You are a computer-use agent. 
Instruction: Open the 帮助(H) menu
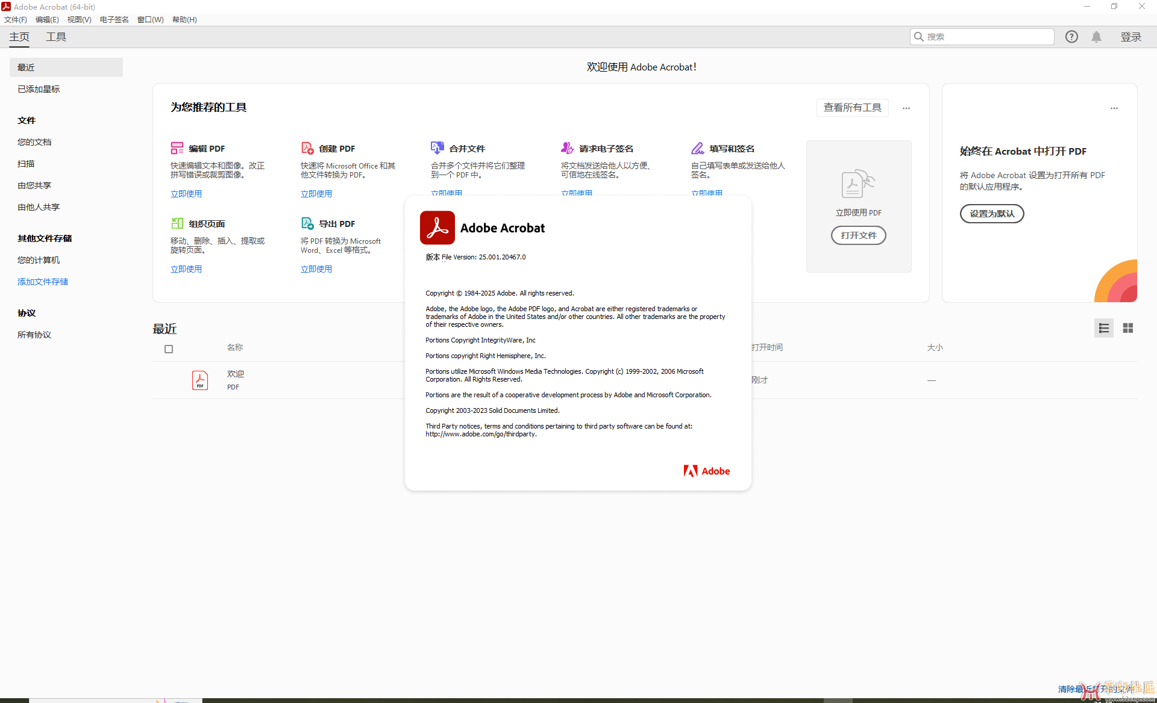point(184,20)
